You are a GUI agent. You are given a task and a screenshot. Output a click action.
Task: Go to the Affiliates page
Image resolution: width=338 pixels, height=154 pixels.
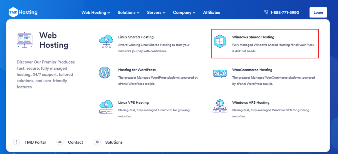pyautogui.click(x=212, y=12)
